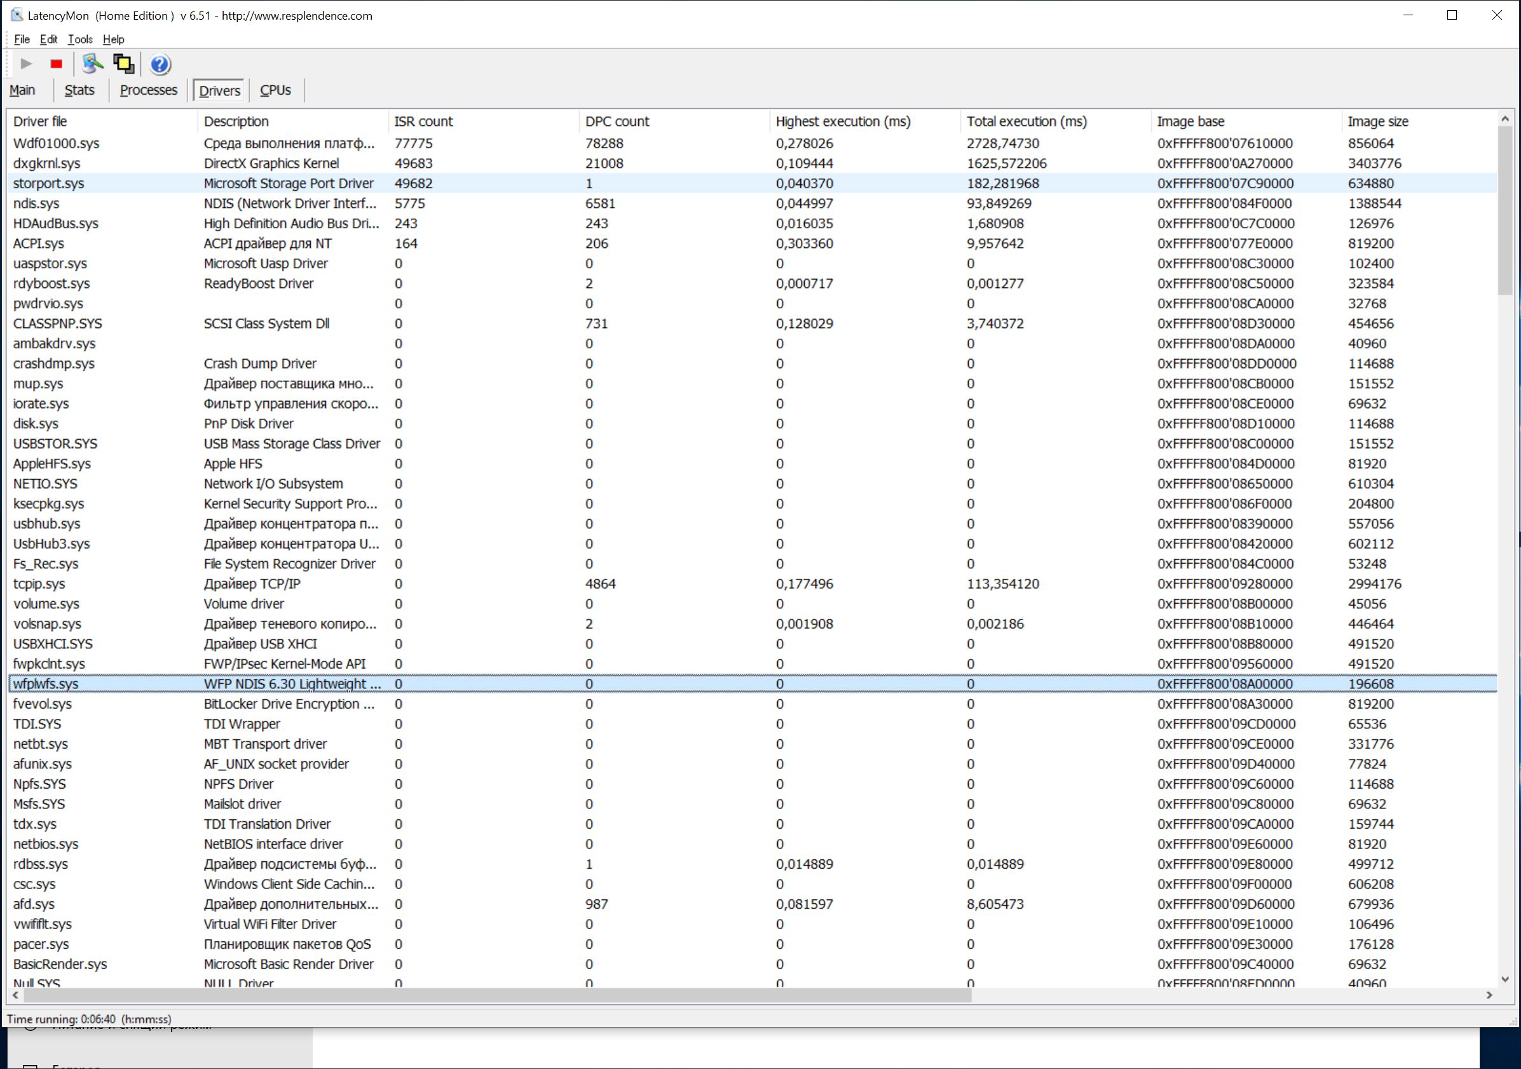The image size is (1521, 1069).
Task: Go to the Main tab
Action: point(22,90)
